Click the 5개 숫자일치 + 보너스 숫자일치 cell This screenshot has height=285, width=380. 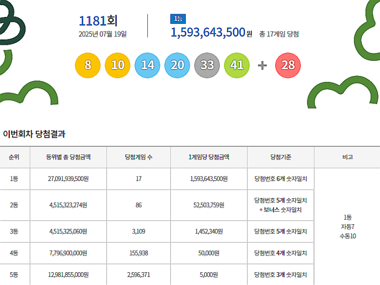pos(281,205)
